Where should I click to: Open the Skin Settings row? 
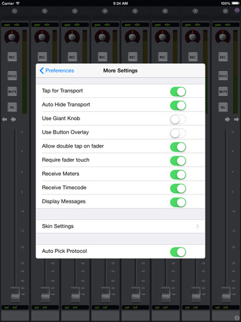click(120, 226)
